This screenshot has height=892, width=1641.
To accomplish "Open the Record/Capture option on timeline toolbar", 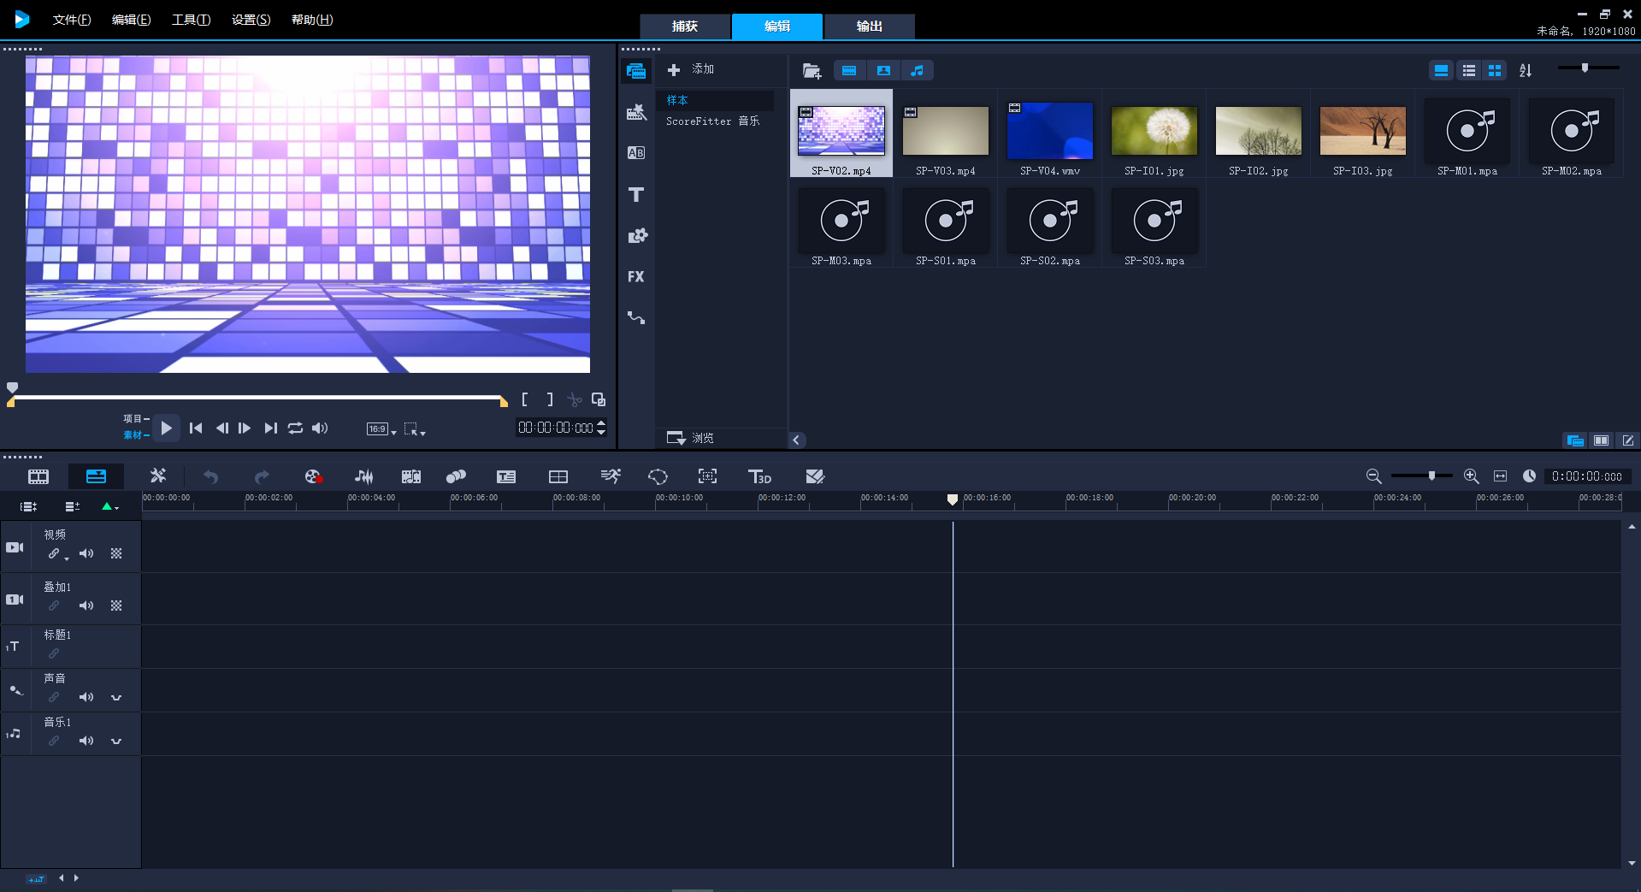I will click(314, 476).
